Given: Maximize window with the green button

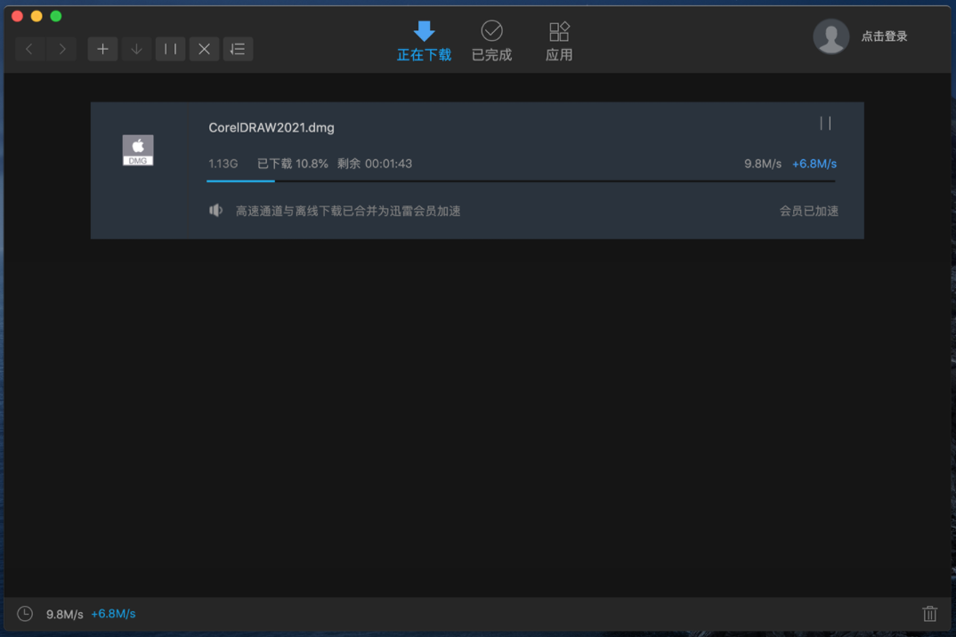Looking at the screenshot, I should [55, 16].
